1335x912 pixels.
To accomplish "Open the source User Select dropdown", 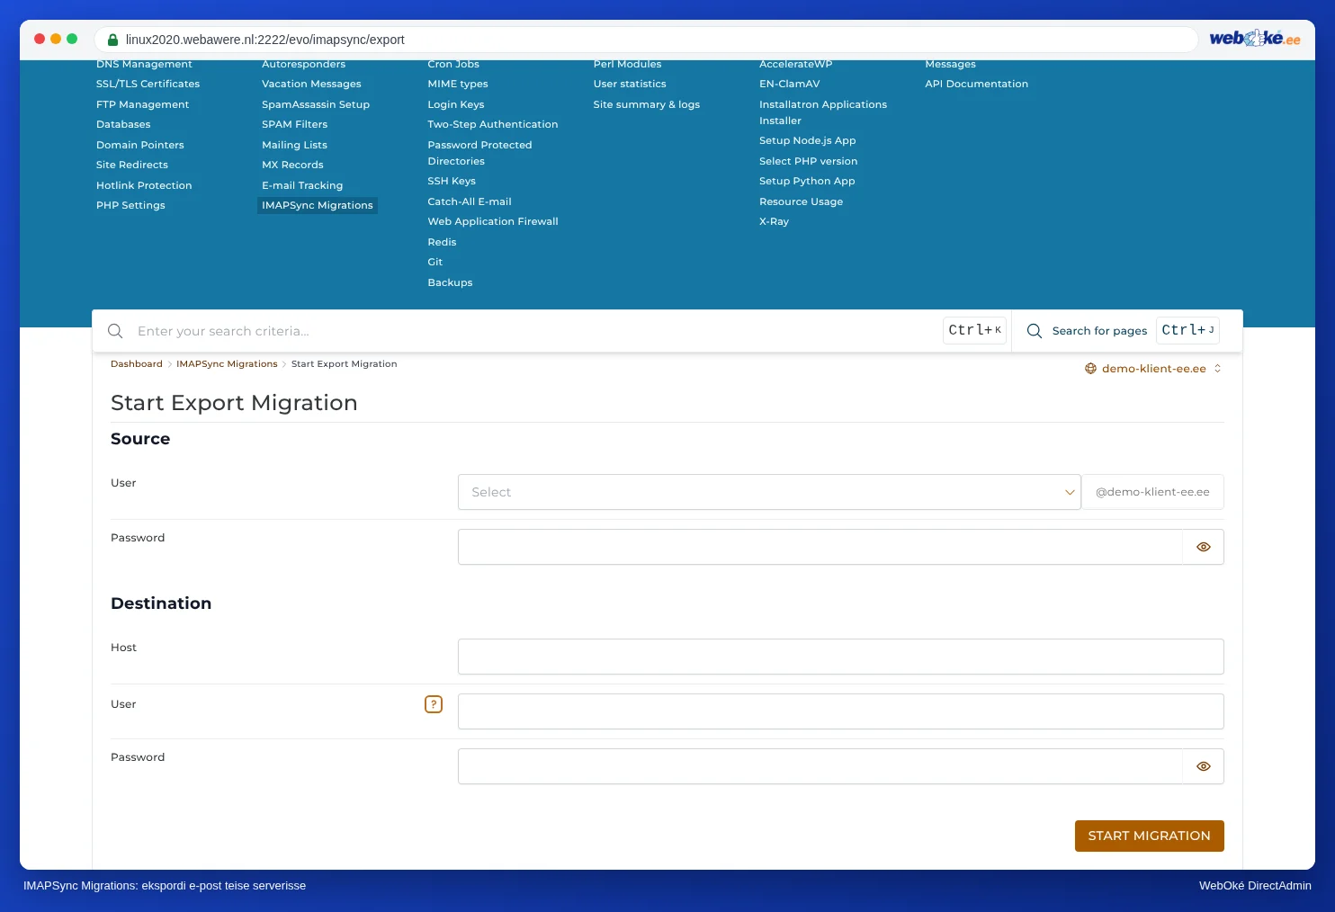I will [769, 492].
